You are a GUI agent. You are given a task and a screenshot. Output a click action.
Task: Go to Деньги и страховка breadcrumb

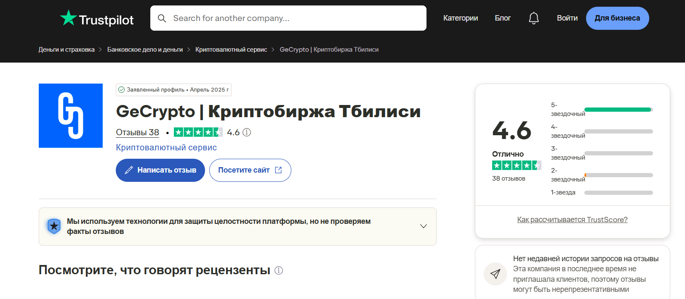[x=67, y=50]
